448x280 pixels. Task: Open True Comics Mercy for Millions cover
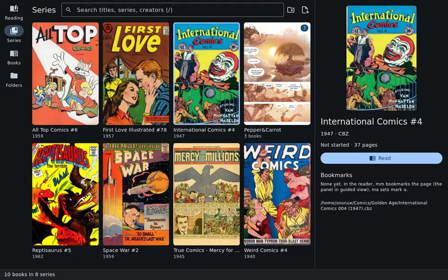[207, 194]
